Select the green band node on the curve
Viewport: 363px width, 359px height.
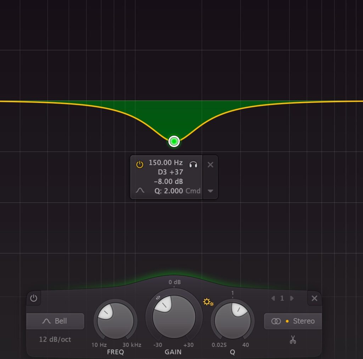coord(173,141)
